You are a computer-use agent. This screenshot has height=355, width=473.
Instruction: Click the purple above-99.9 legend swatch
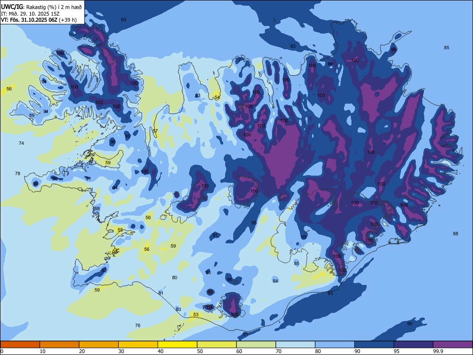click(x=453, y=345)
